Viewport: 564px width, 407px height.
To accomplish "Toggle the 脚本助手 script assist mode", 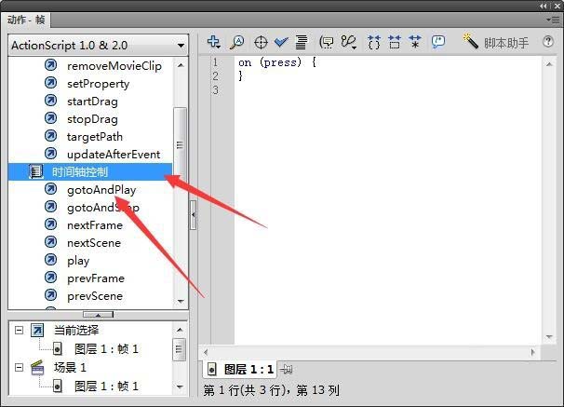I will (x=496, y=43).
